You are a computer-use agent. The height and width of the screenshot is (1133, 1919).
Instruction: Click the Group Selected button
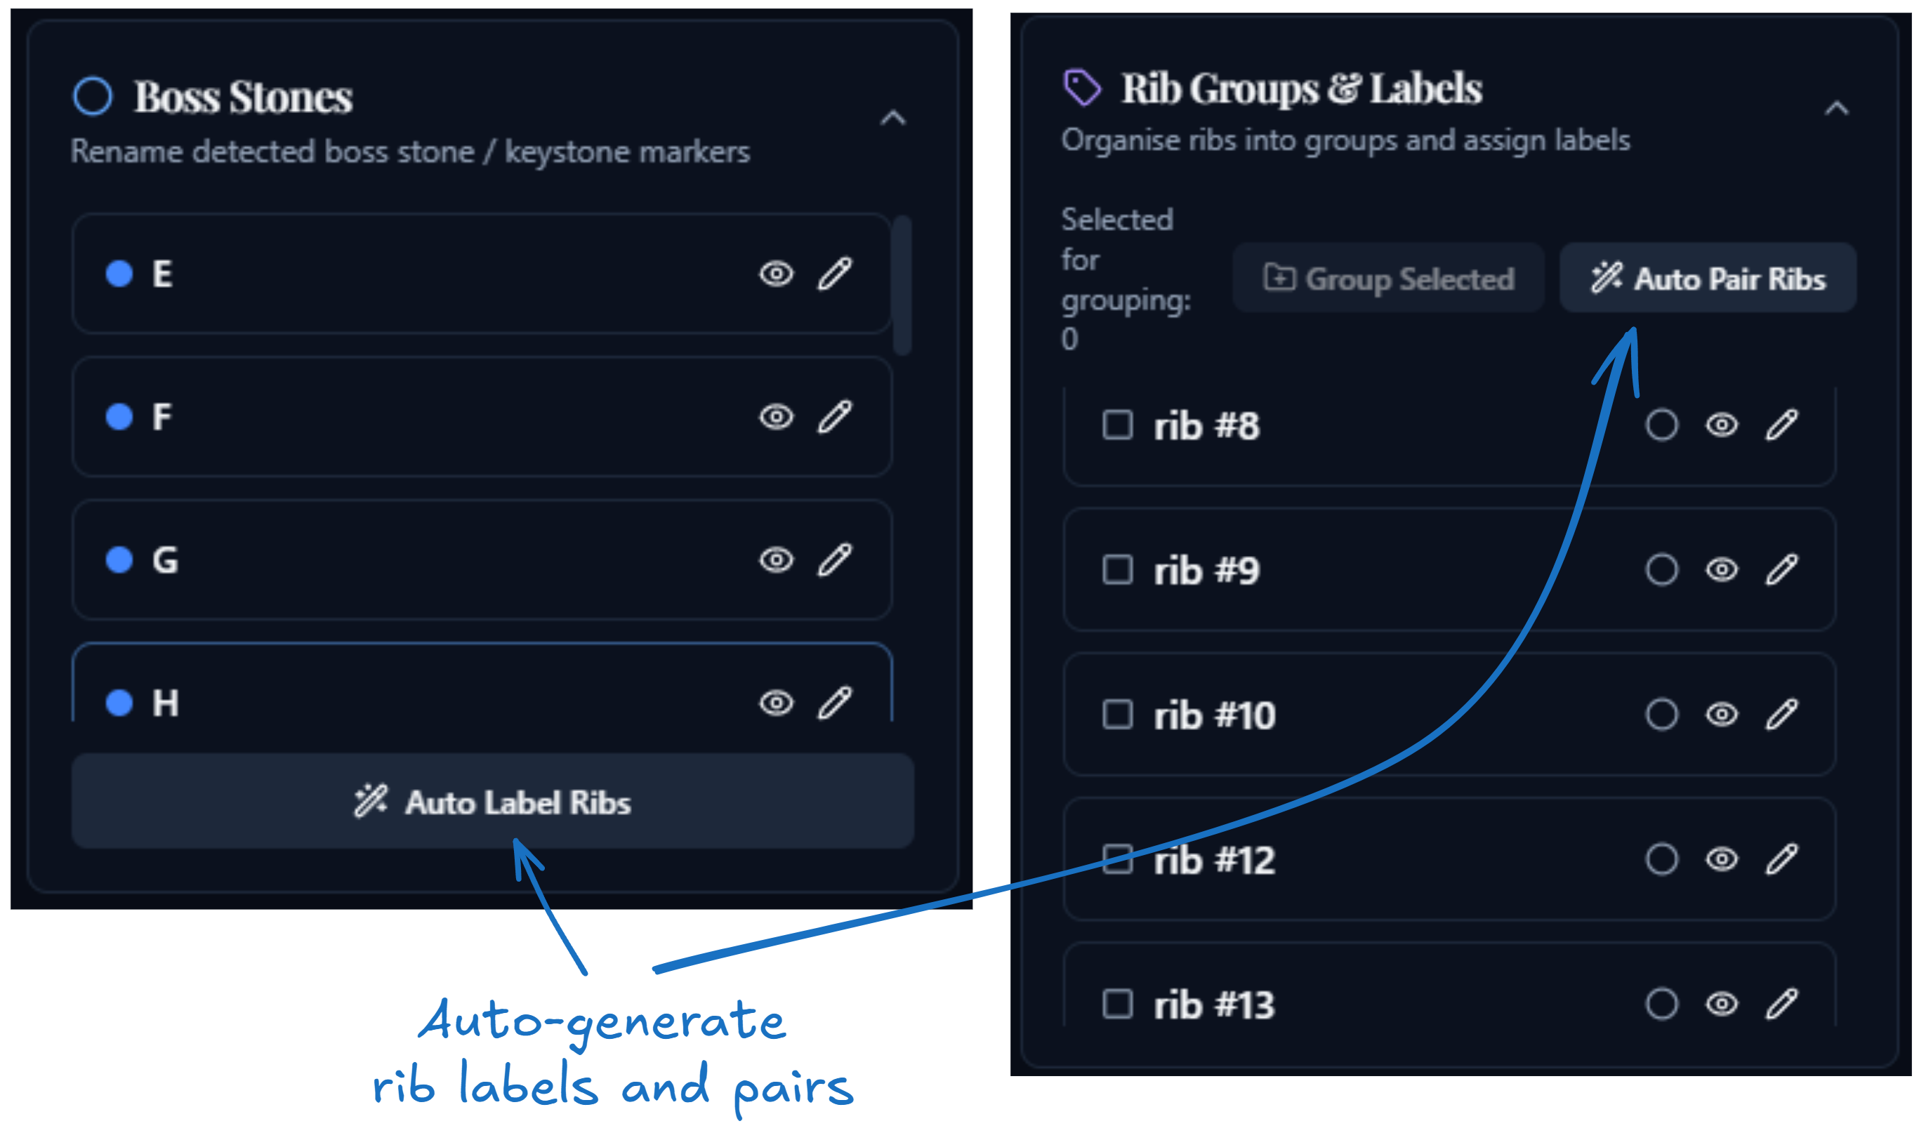click(1388, 279)
